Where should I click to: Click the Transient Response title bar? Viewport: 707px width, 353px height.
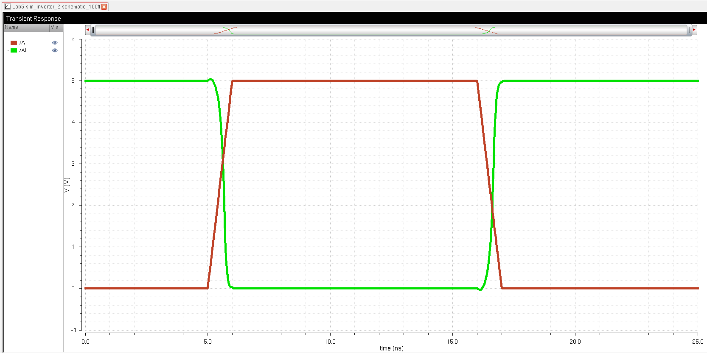tap(355, 19)
